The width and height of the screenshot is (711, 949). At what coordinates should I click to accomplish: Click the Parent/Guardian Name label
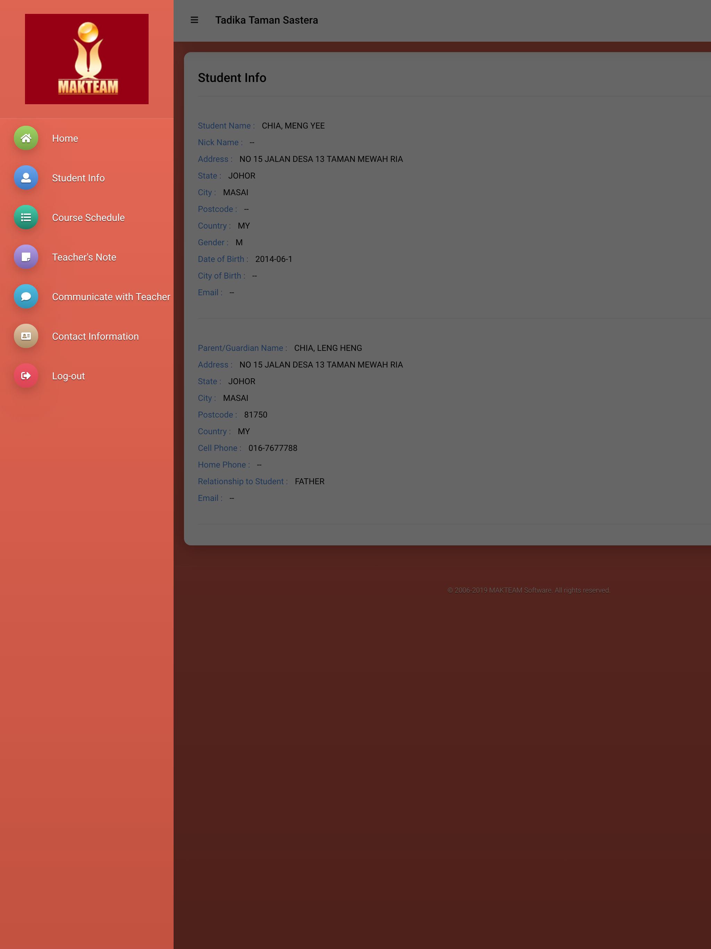coord(243,348)
